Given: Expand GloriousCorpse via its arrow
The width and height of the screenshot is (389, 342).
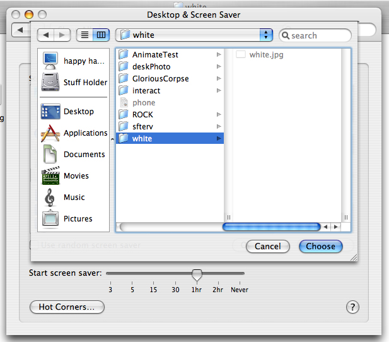Looking at the screenshot, I should tap(219, 78).
